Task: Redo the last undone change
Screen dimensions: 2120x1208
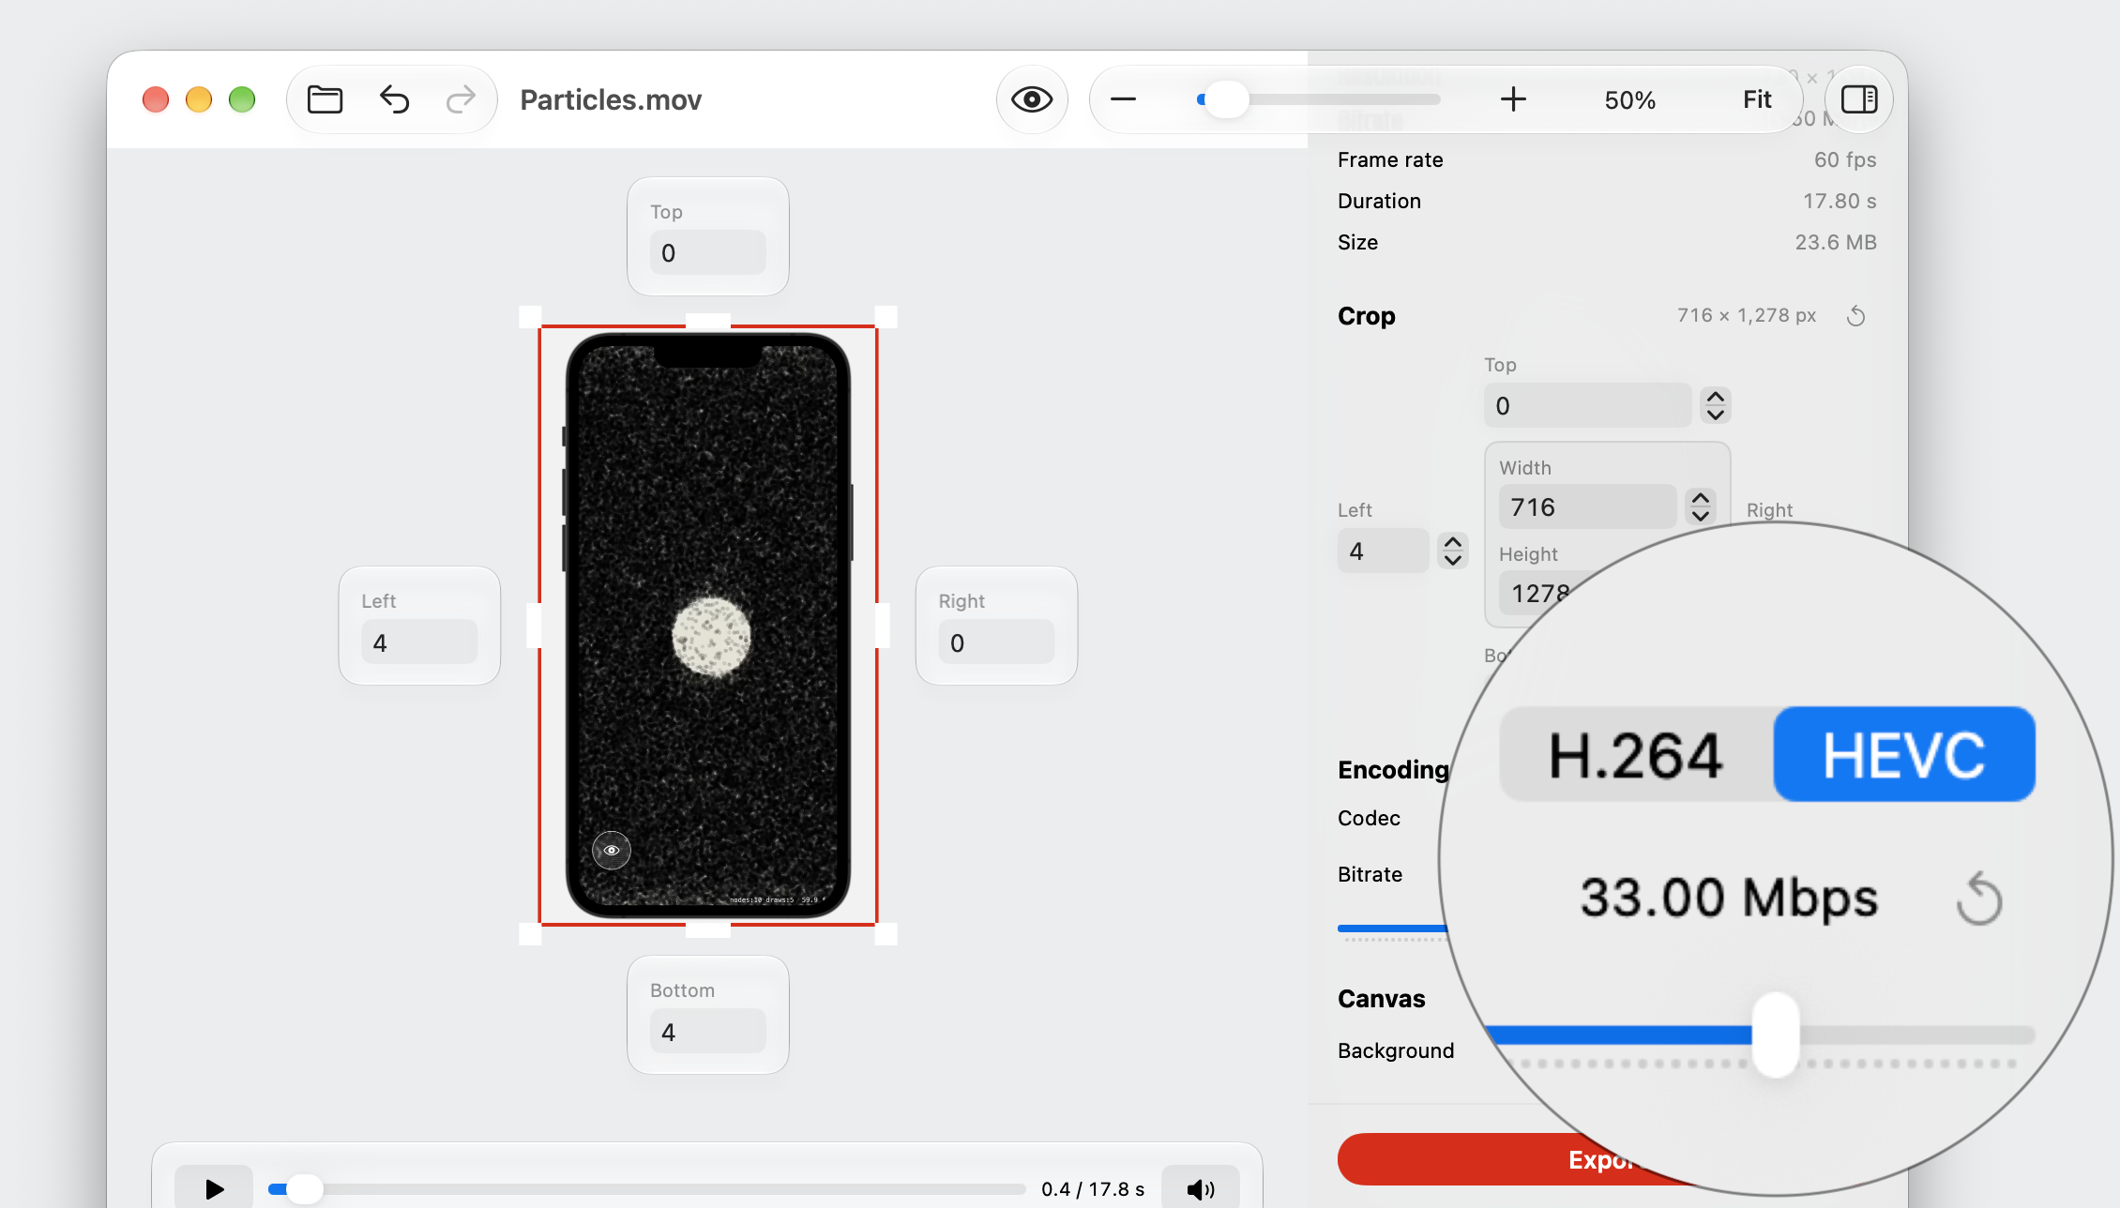Action: click(461, 99)
